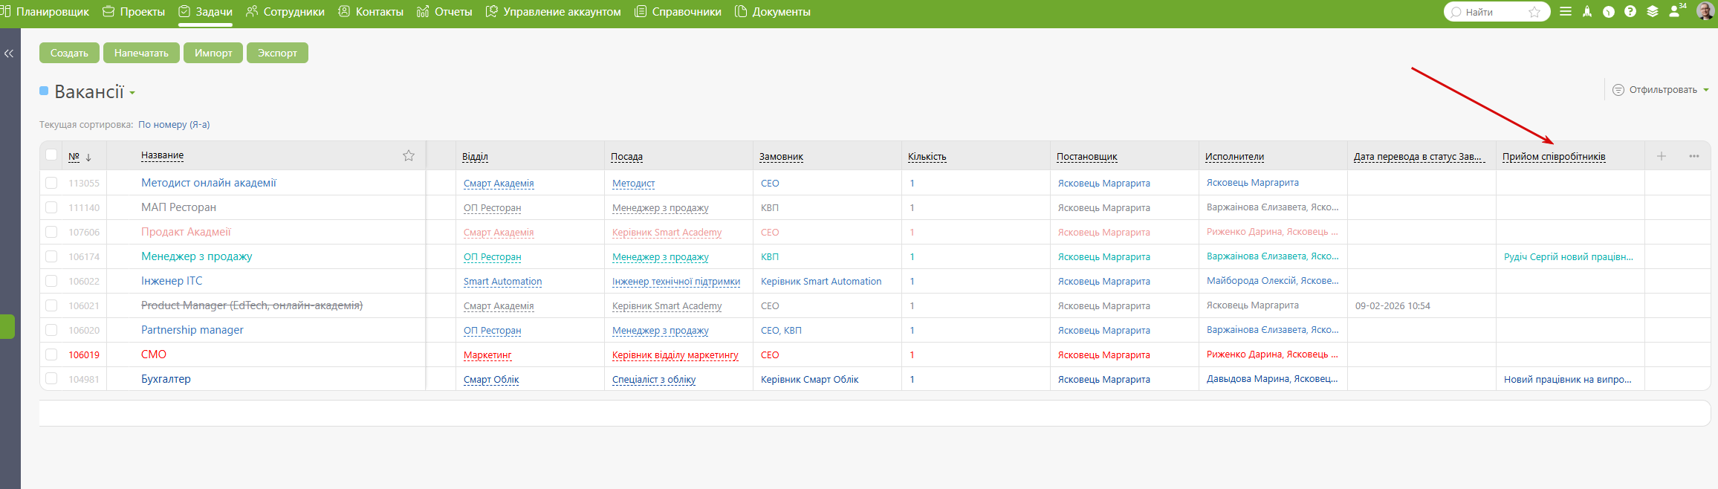Image resolution: width=1718 pixels, height=489 pixels.
Task: Select the checkbox for row 106019
Action: [x=51, y=354]
